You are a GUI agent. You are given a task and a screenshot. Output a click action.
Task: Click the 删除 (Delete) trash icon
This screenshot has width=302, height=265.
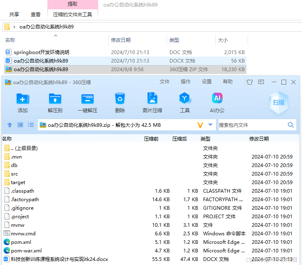point(120,98)
